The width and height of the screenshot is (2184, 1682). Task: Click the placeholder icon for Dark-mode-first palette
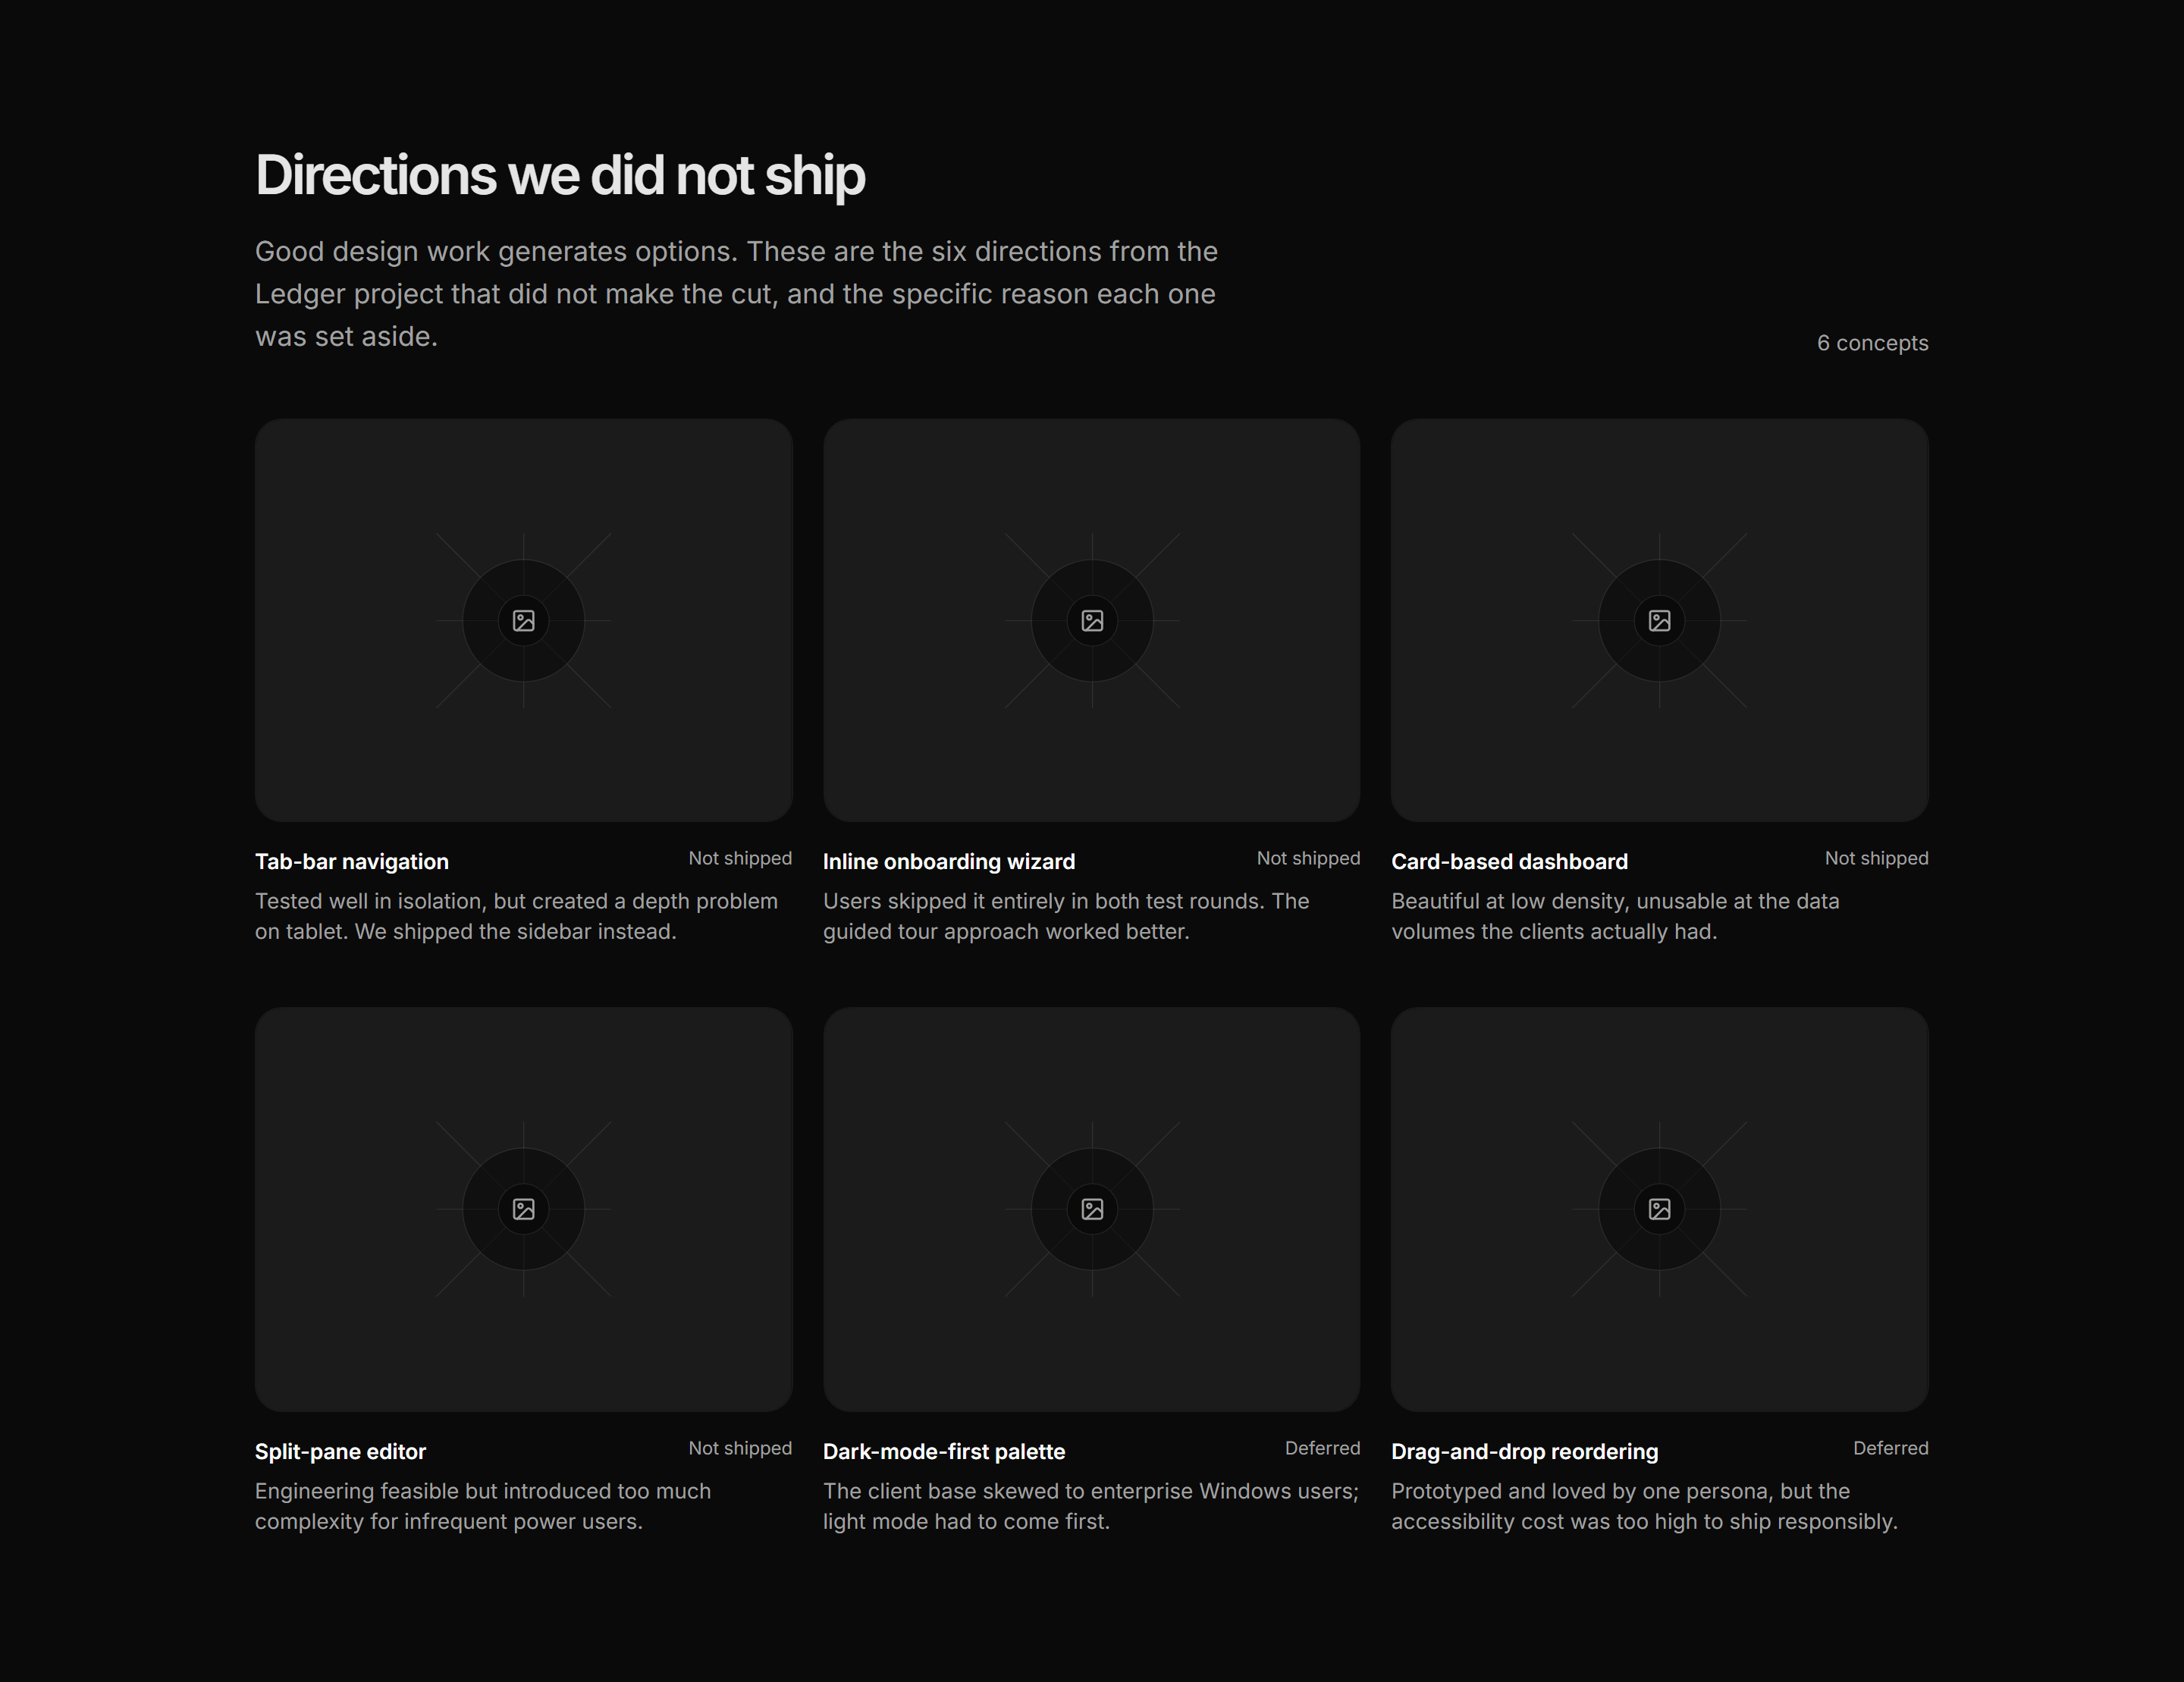pyautogui.click(x=1092, y=1209)
